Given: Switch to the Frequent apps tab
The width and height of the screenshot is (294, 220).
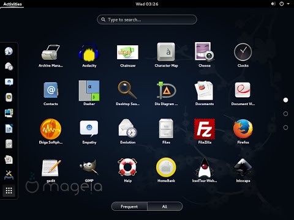Looking at the screenshot, I should 129,207.
